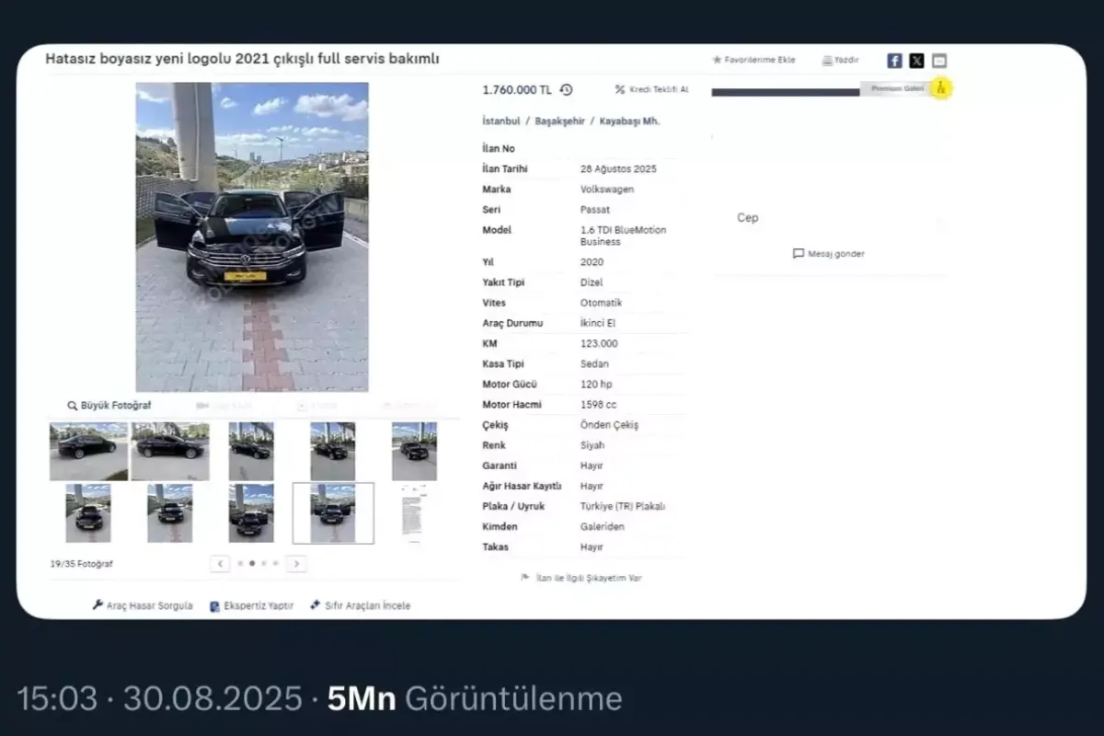Click the Türkiye (TR) Plakalı value
Screen dimensions: 1104x736
pos(622,506)
